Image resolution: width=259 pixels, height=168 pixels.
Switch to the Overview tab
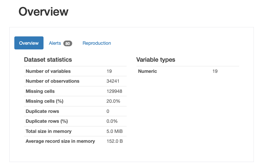coord(29,43)
